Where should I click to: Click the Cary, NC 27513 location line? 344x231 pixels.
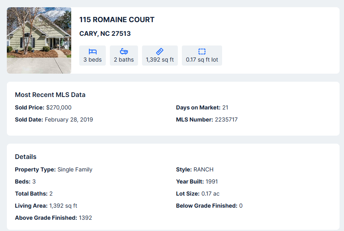tap(105, 33)
